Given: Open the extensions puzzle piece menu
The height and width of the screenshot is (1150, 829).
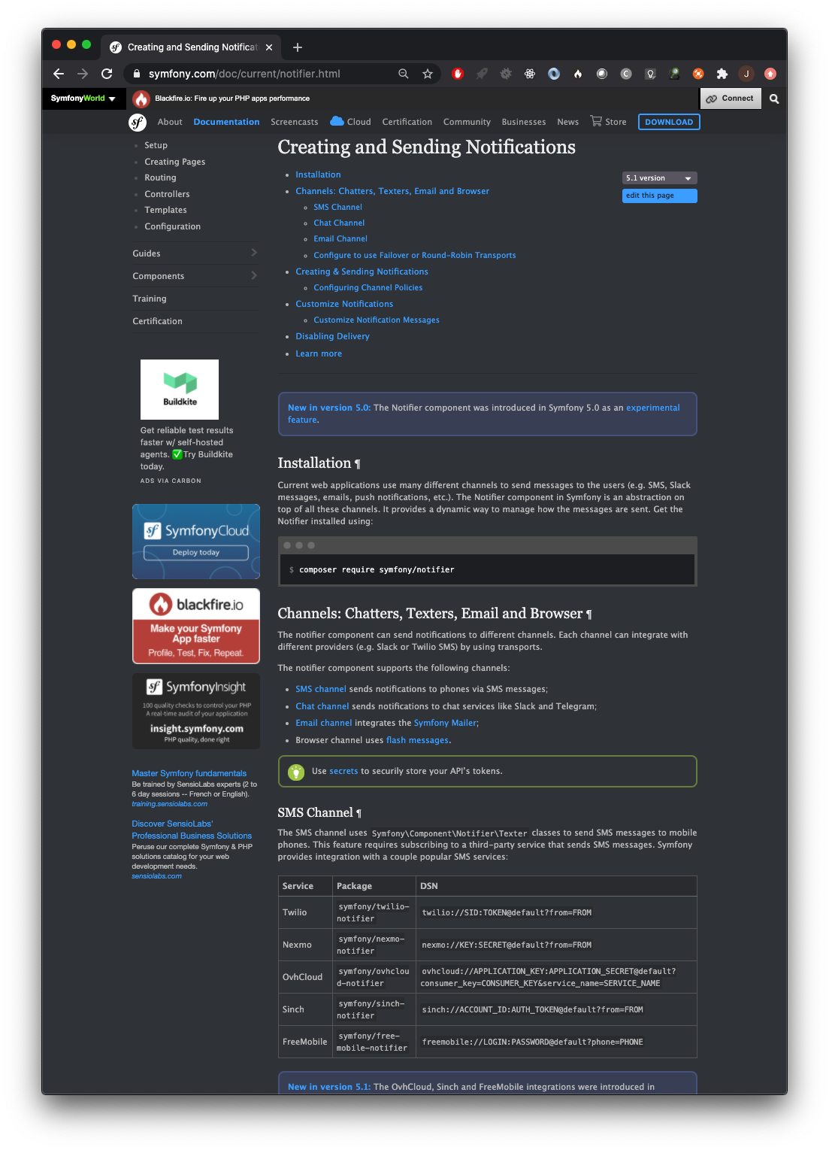Looking at the screenshot, I should (722, 74).
